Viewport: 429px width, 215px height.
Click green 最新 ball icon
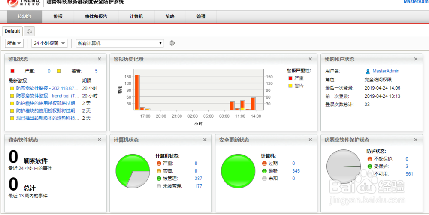pos(264,171)
